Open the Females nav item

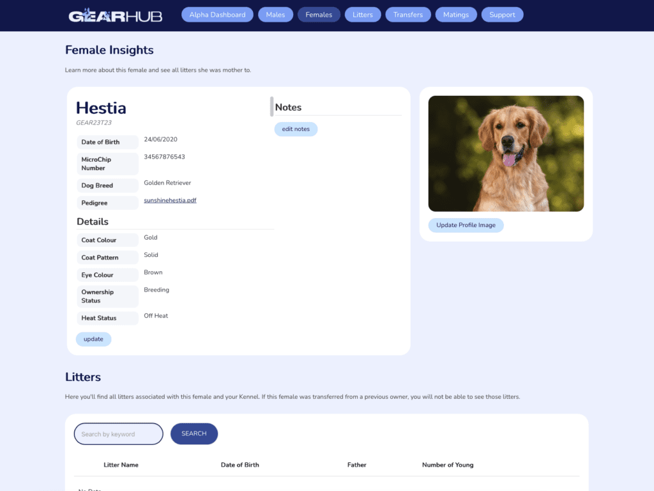click(319, 15)
